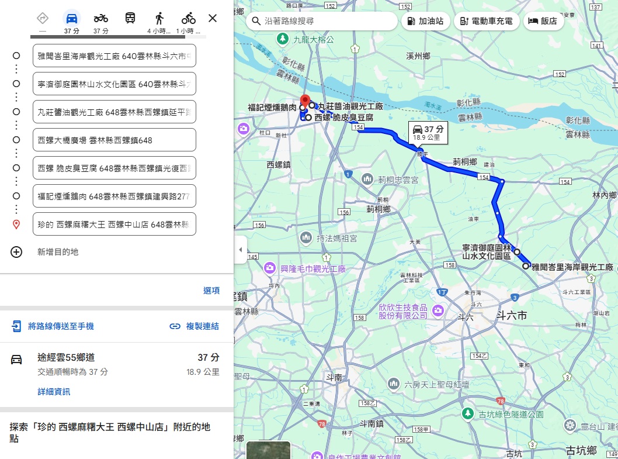This screenshot has width=618, height=459.
Task: Edit the 西螺 脆皮臭豆腐 stop field
Action: pos(114,168)
